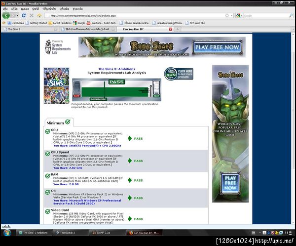The height and width of the screenshot is (246, 296).
Task: Click the green PASS performance meter bar
Action: [x=115, y=92]
